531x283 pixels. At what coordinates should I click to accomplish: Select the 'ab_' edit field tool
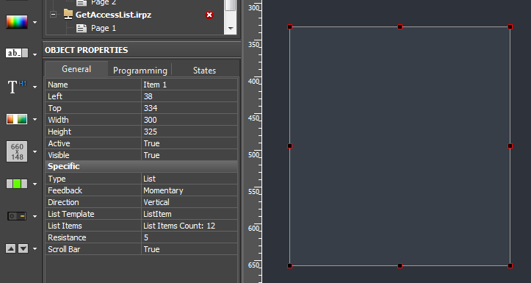click(17, 53)
